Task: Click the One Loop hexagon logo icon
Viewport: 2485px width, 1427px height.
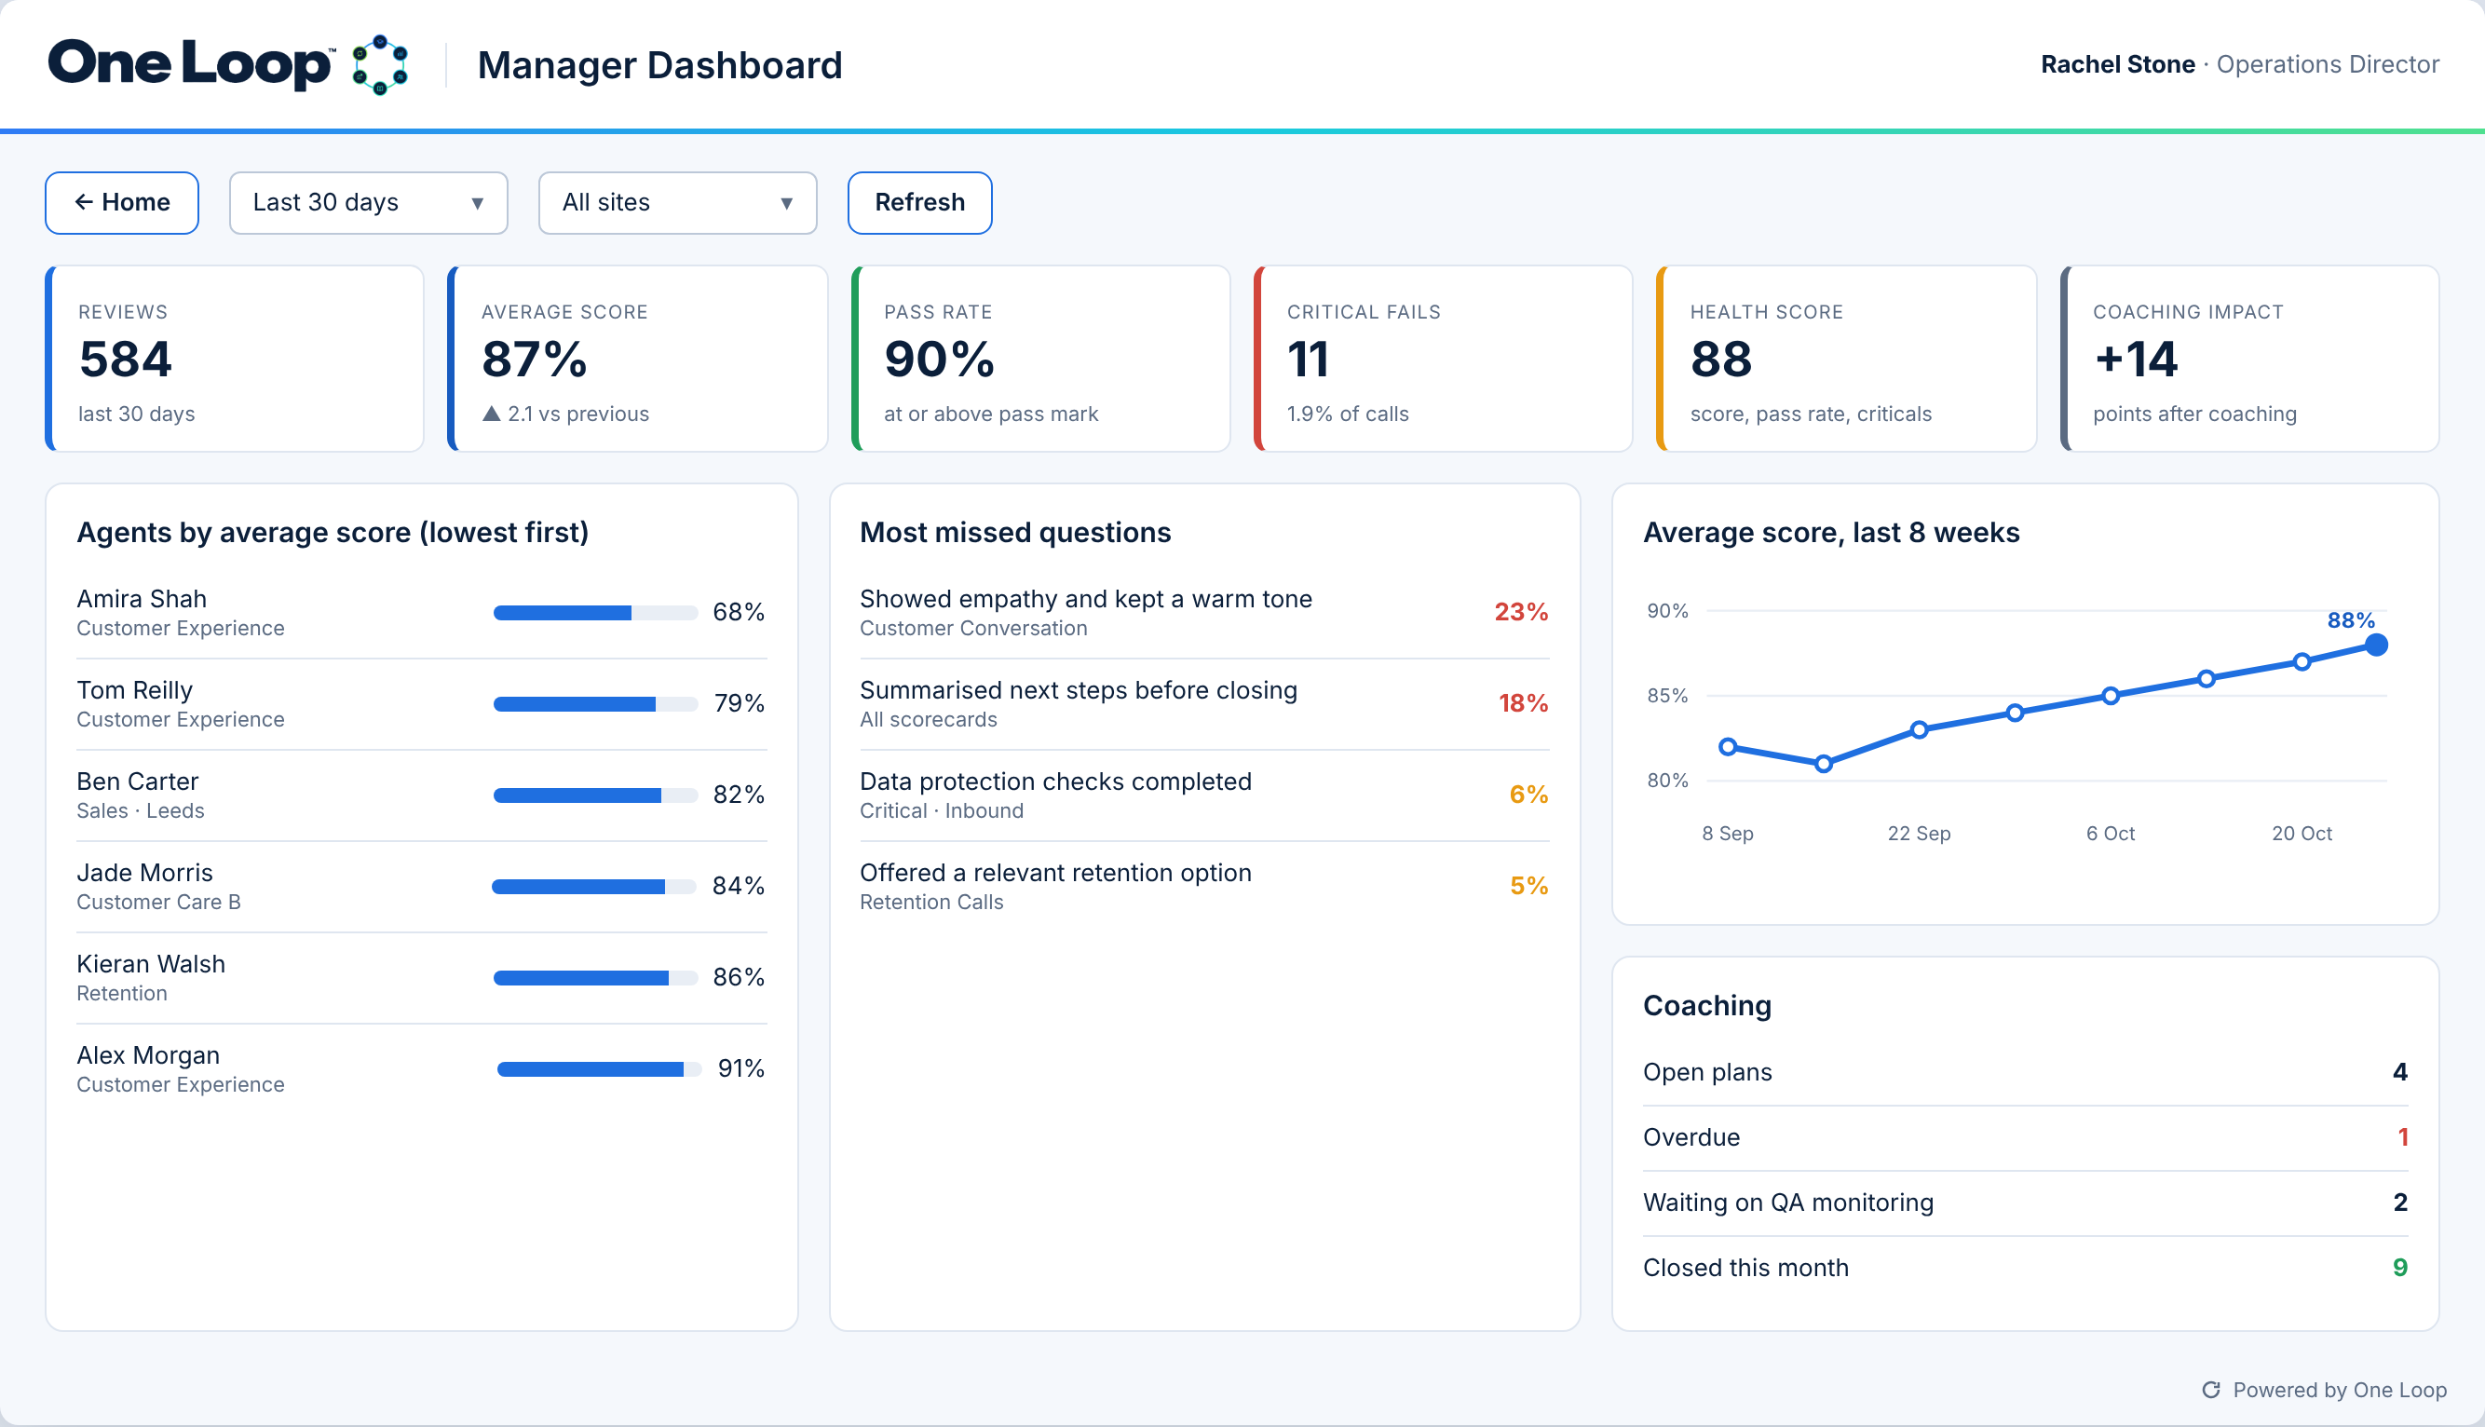Action: (x=380, y=64)
